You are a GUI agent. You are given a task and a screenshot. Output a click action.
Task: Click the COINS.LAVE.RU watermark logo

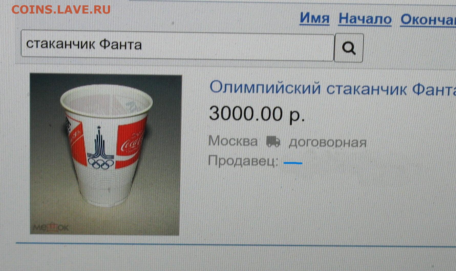coord(61,9)
